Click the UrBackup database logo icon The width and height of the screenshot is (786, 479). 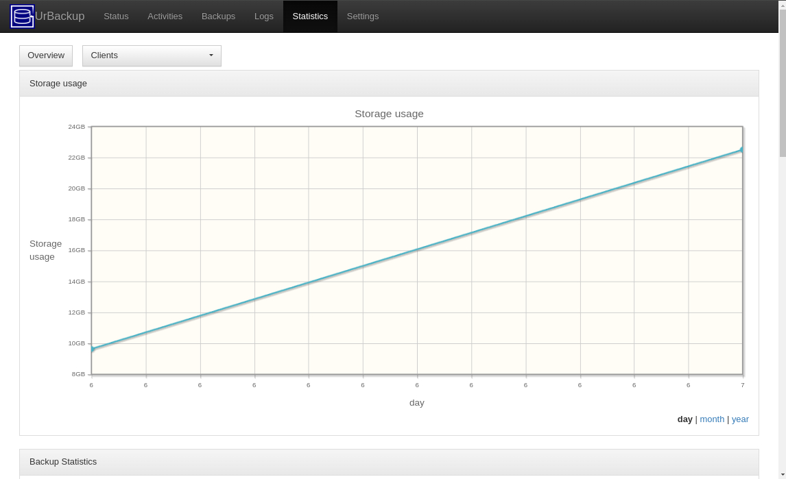coord(22,16)
